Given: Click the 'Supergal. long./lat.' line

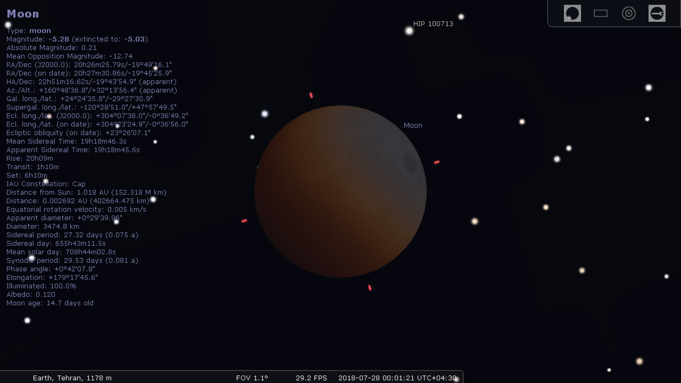Looking at the screenshot, I should click(91, 107).
